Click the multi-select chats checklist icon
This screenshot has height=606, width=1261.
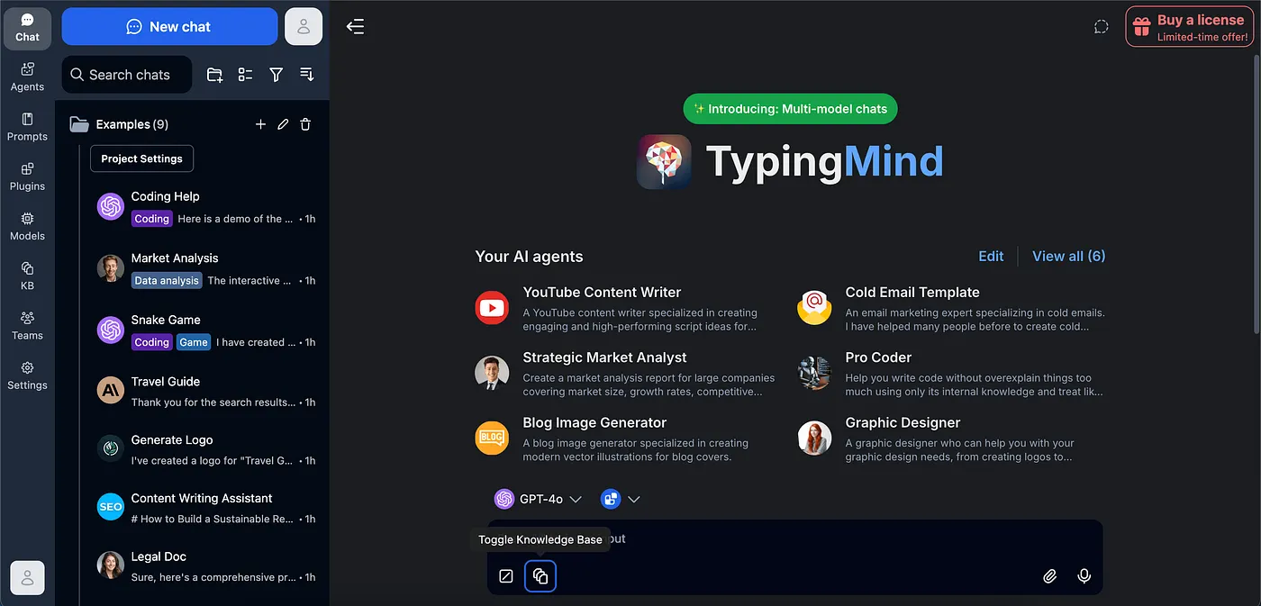(x=245, y=75)
